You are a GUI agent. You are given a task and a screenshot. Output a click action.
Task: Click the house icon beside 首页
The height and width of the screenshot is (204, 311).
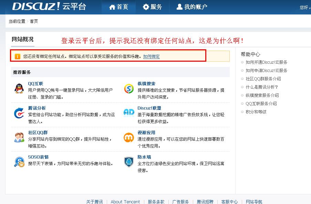112,7
